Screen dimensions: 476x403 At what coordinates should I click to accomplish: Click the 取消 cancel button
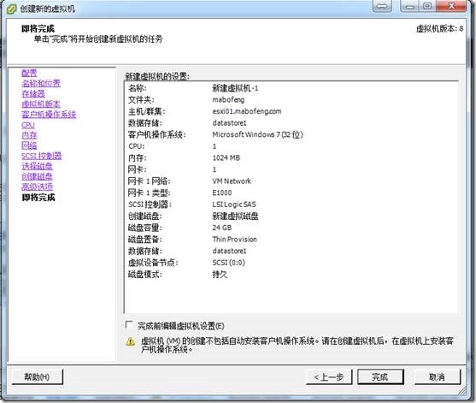(438, 376)
